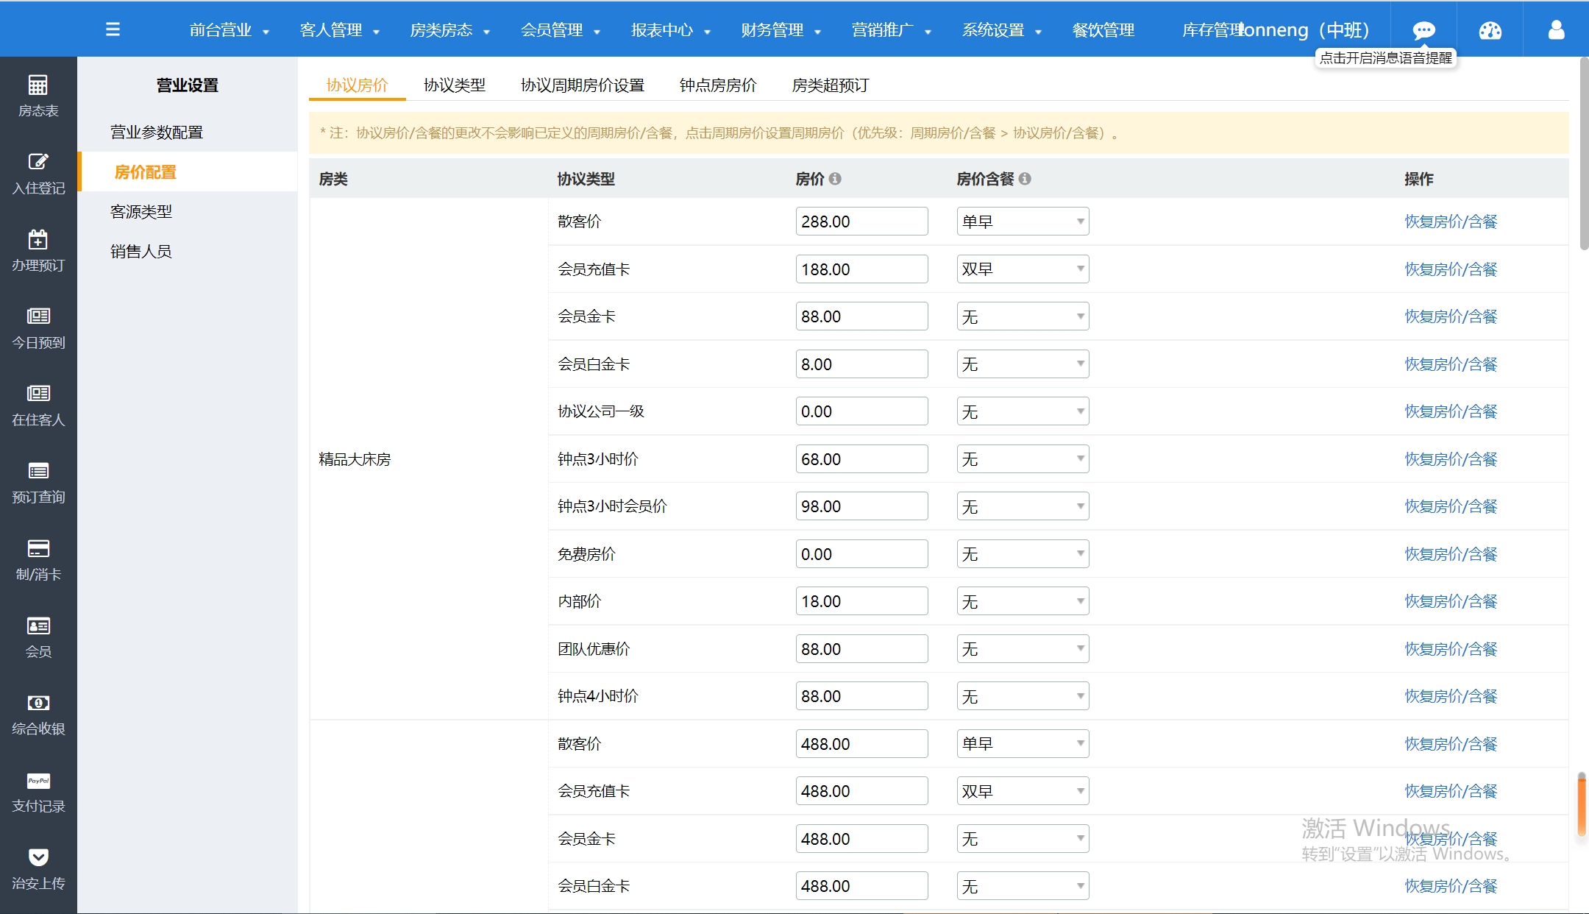The width and height of the screenshot is (1589, 914).
Task: Click the 协议公司一级 0.00 price field
Action: click(861, 411)
